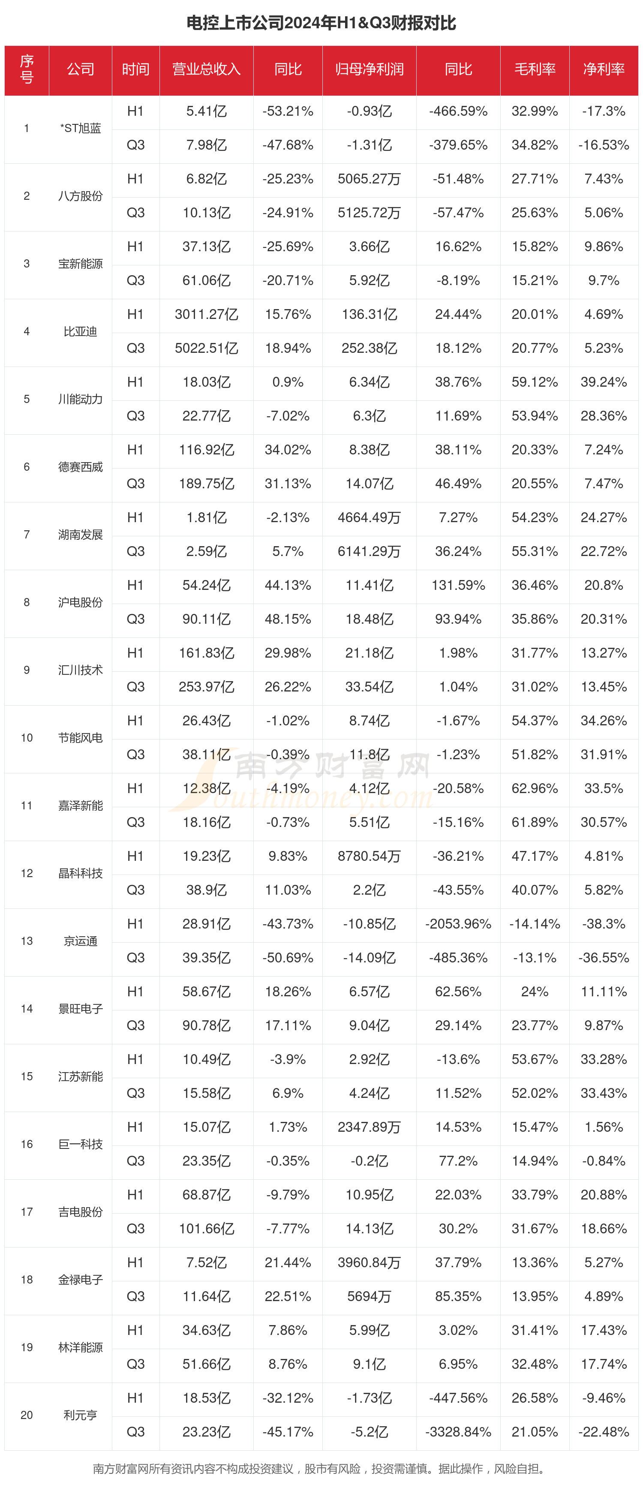Select the 252.38亿 net profit cell
Screen dimensions: 643x1494
pos(369,349)
